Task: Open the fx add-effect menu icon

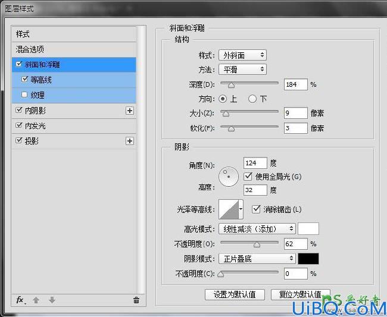Action: [x=20, y=300]
